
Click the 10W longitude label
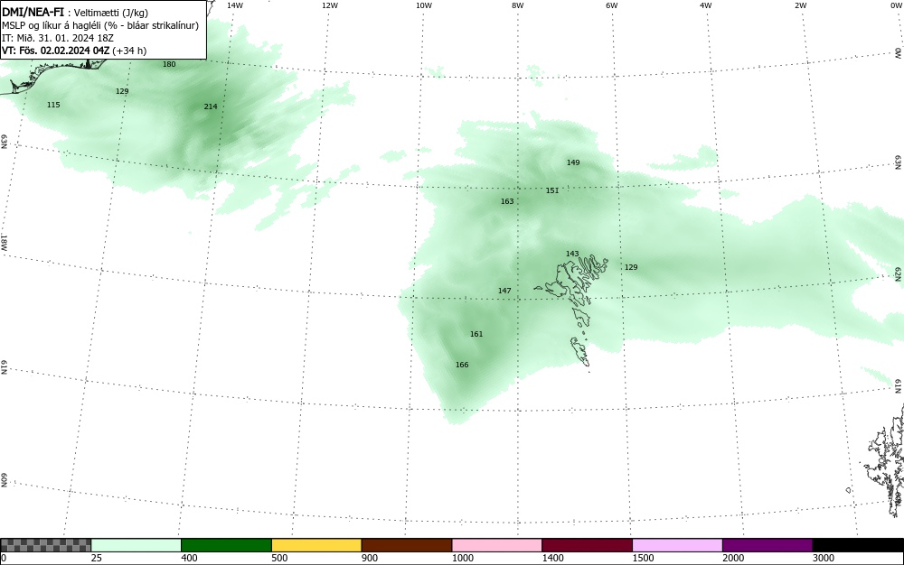(424, 5)
